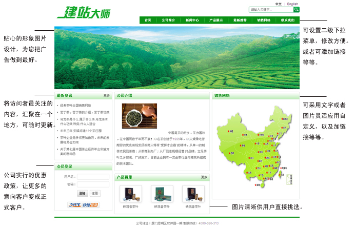Viewport: 354px width, 229px height.
Task: Click the 支付宝快捷登录 Alipay login badge
Action: click(84, 205)
